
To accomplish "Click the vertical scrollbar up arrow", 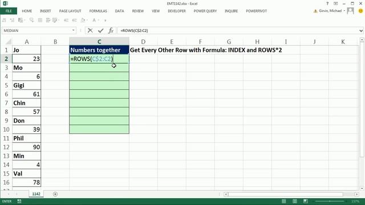I will click(362, 40).
